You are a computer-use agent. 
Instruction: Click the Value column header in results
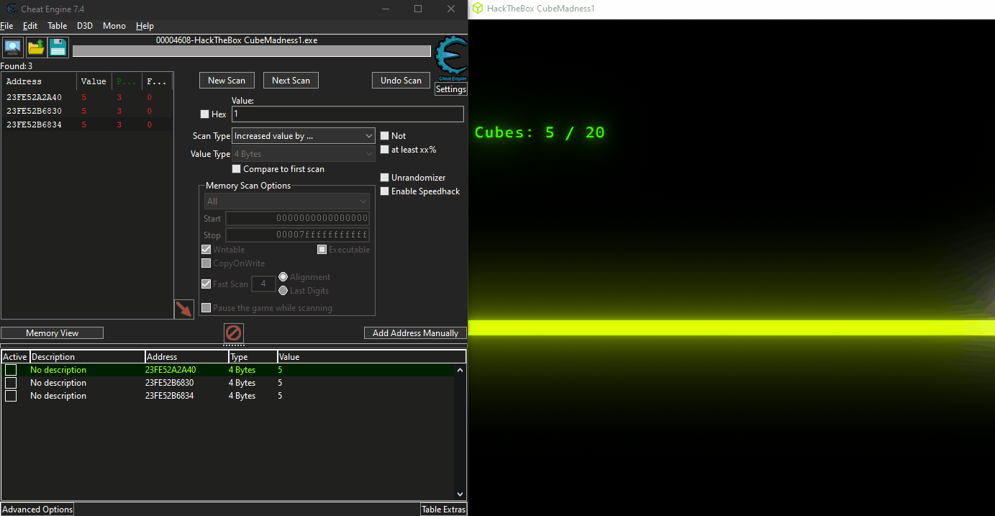pyautogui.click(x=94, y=81)
